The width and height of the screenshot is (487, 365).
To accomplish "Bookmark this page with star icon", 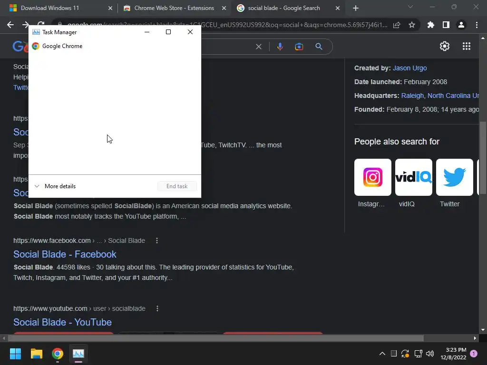I will point(412,25).
